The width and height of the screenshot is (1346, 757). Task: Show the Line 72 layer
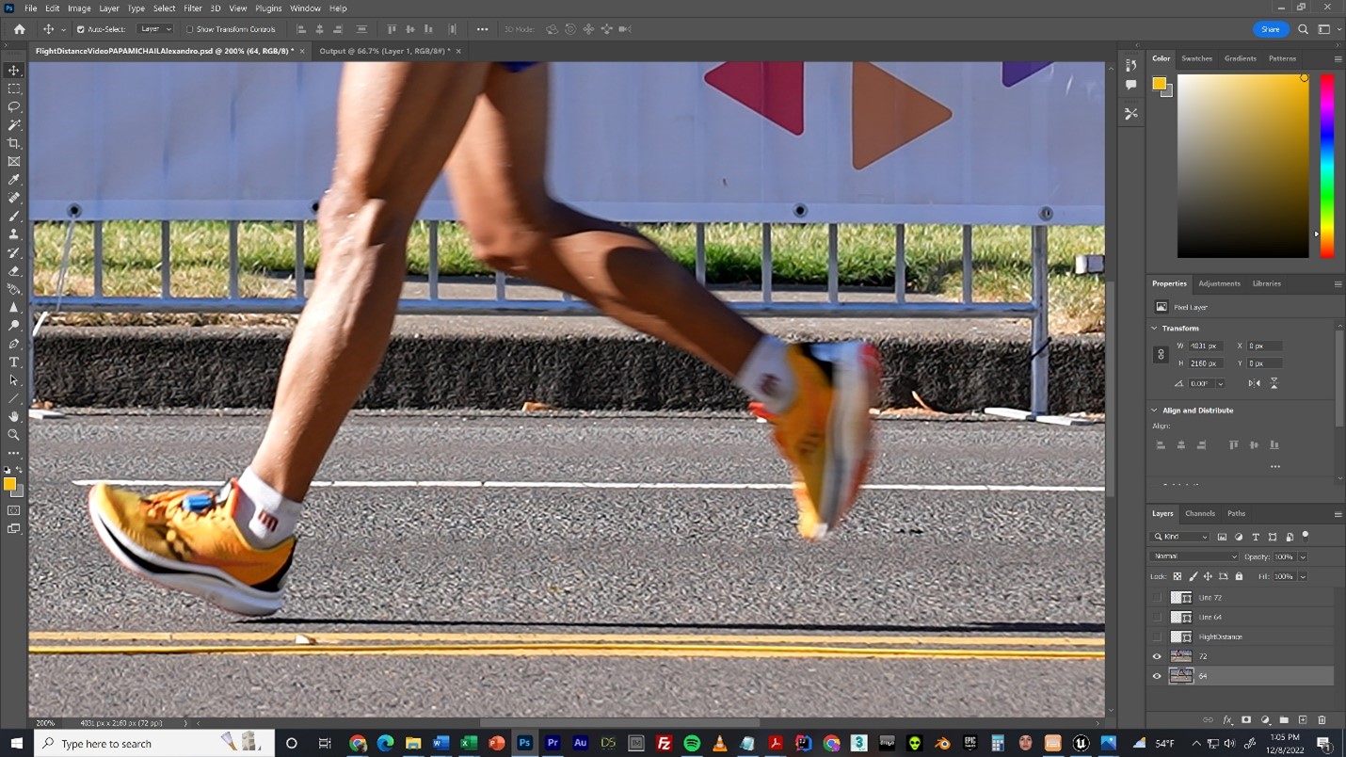(x=1157, y=598)
